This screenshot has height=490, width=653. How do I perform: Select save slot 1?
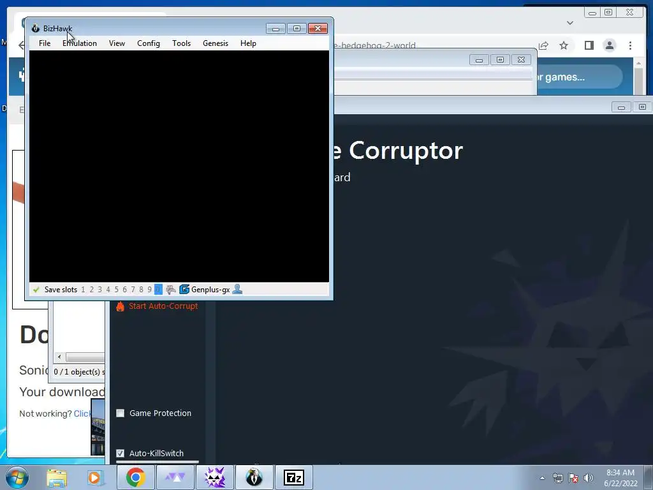click(x=84, y=290)
